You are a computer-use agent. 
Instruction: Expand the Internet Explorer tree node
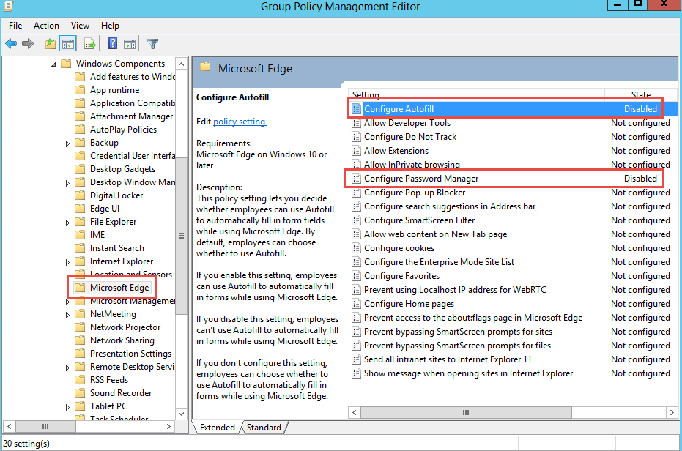pyautogui.click(x=67, y=262)
